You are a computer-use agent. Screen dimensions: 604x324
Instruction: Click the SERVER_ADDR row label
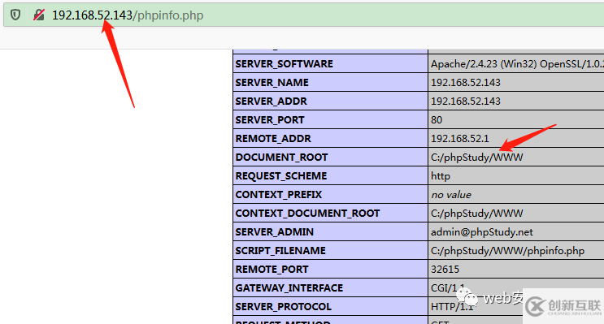[x=272, y=102]
